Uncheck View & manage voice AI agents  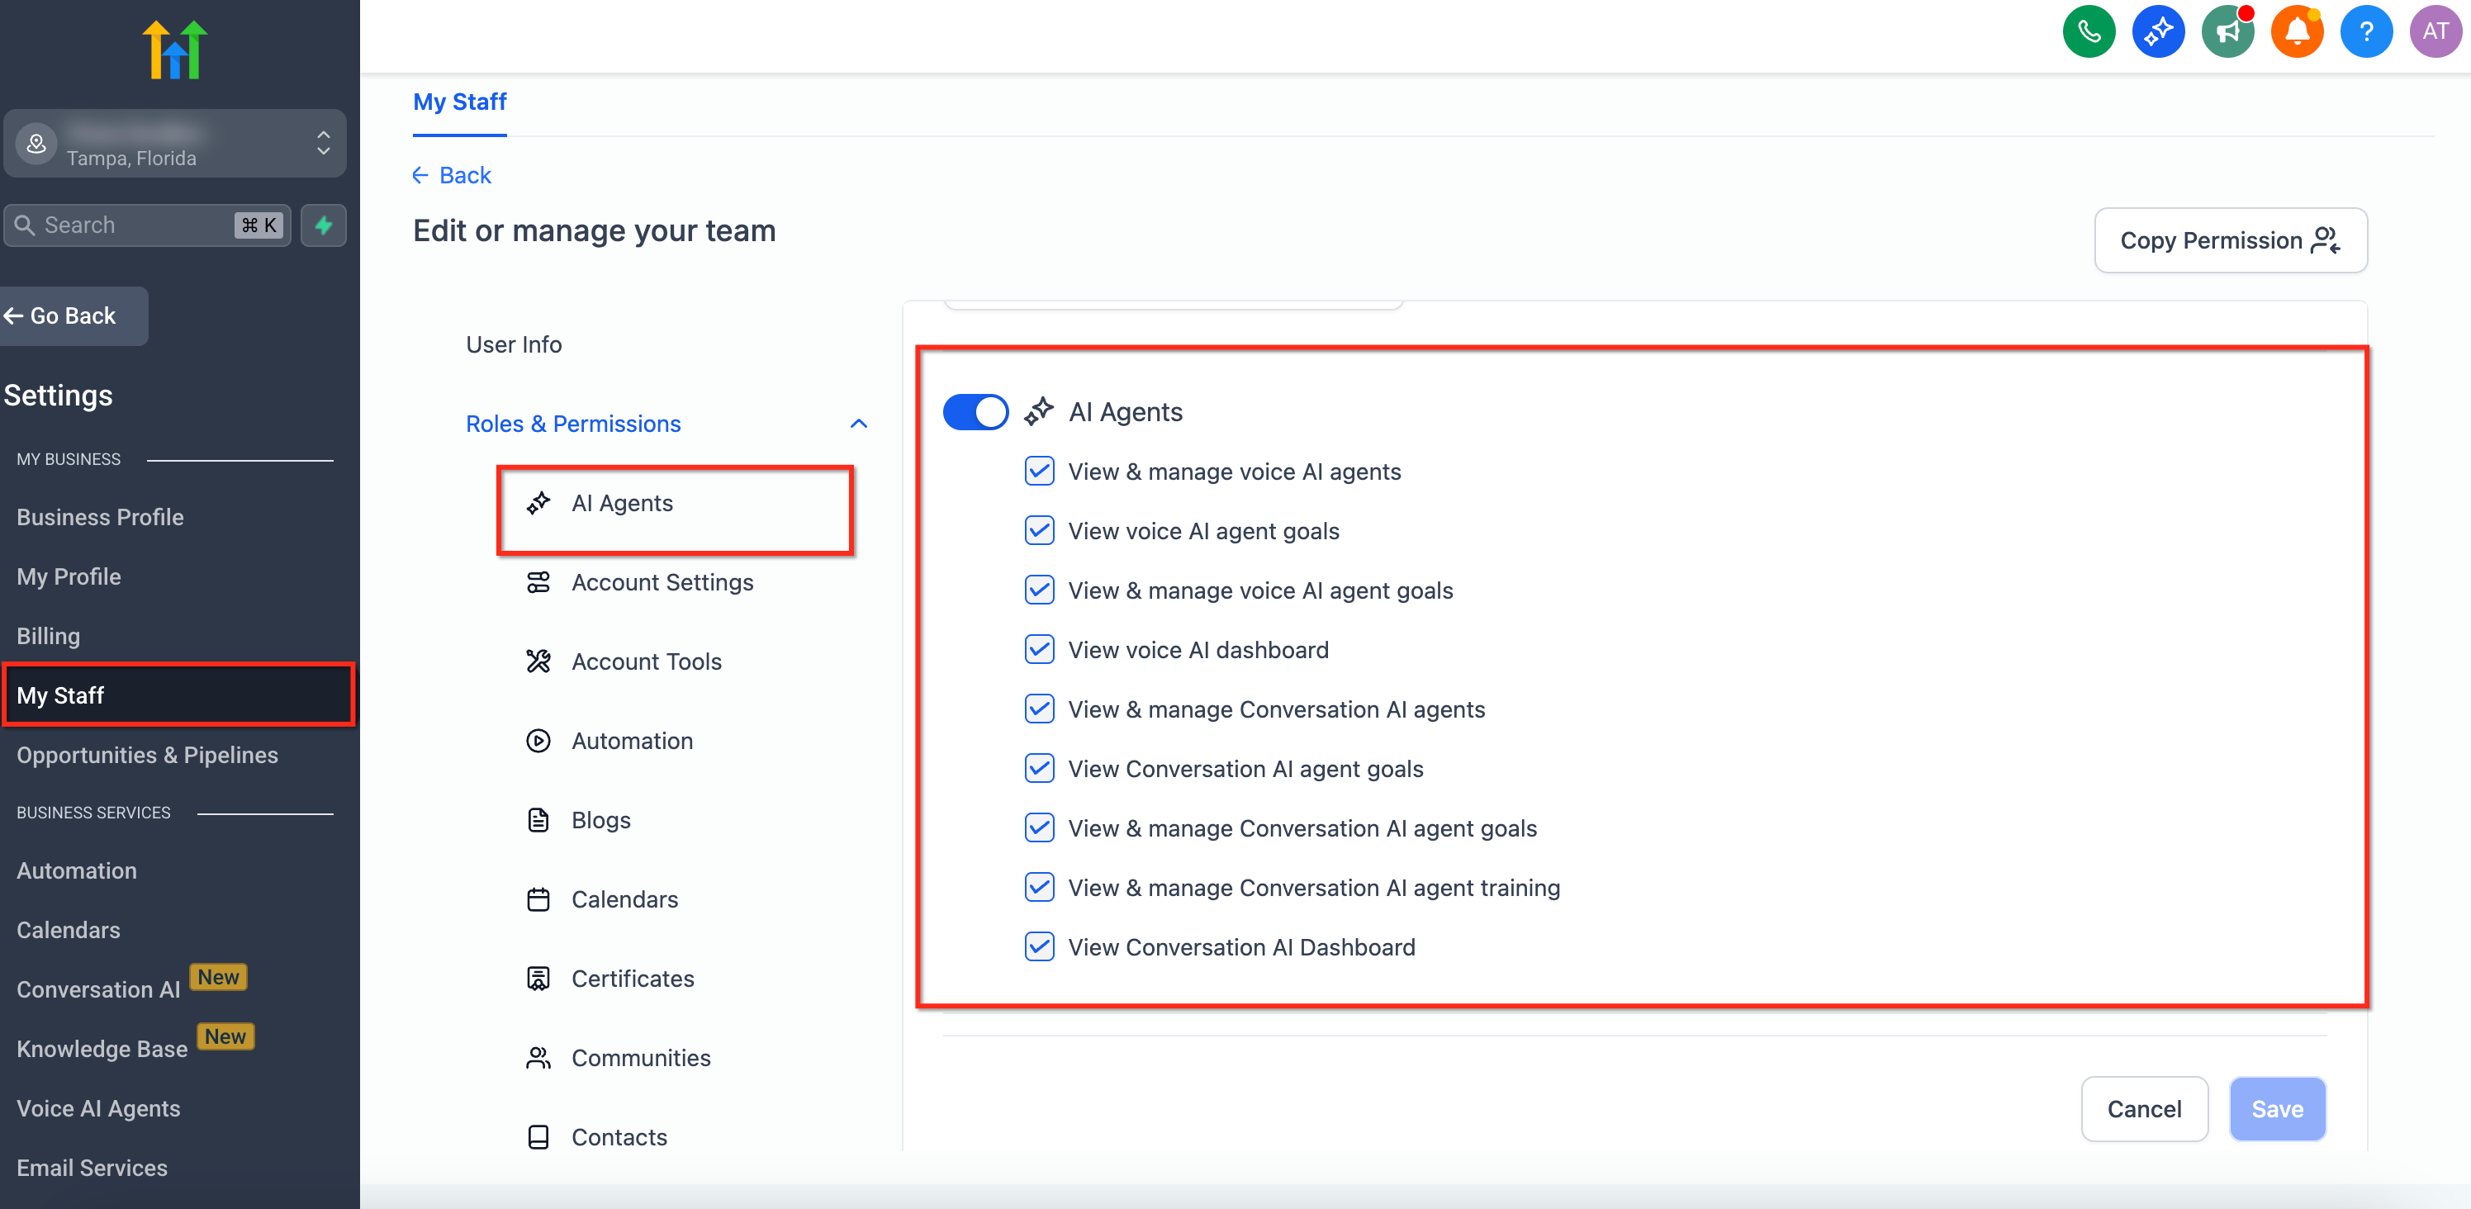click(1039, 471)
